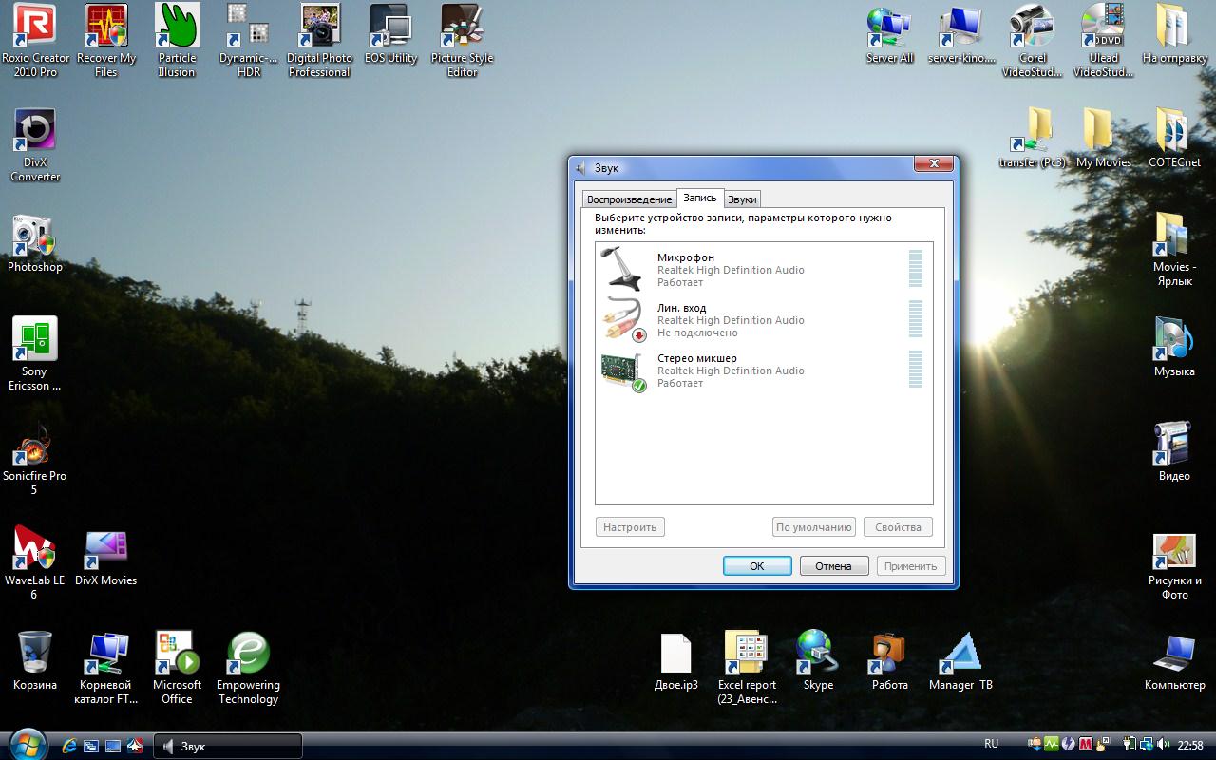The width and height of the screenshot is (1216, 760).
Task: Open the Particle Illusion desktop icon
Action: coord(177,41)
